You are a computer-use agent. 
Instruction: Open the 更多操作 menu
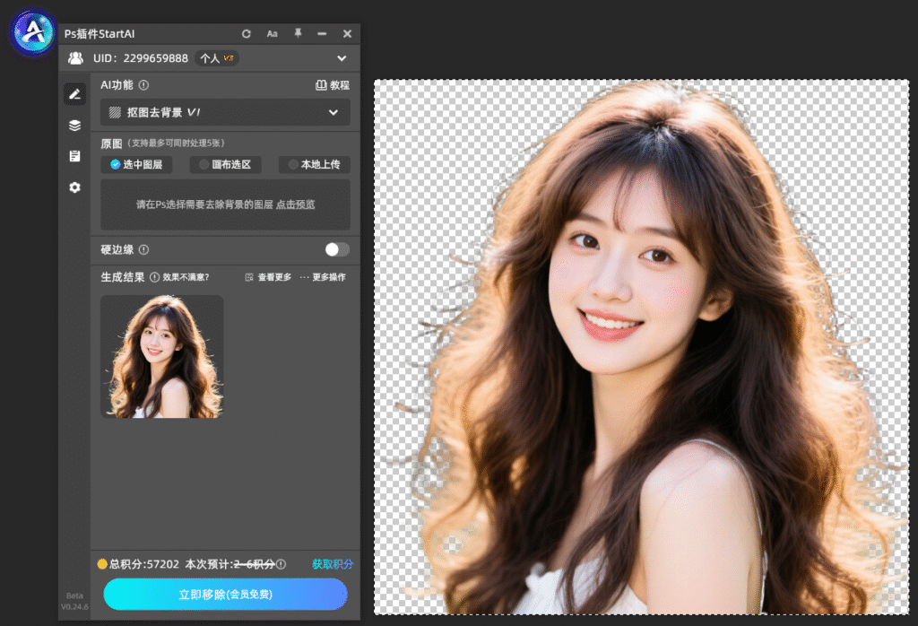tap(323, 277)
